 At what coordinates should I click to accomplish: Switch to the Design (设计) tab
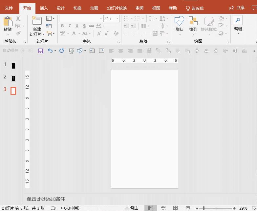point(61,8)
